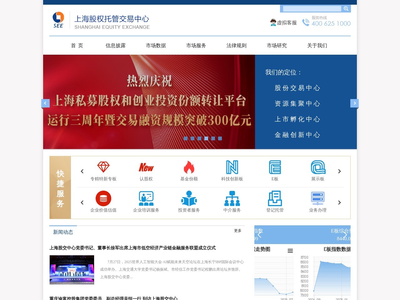Screen dimensions: 400x300
Task: Open 基金份额 flame icon
Action: (189, 167)
